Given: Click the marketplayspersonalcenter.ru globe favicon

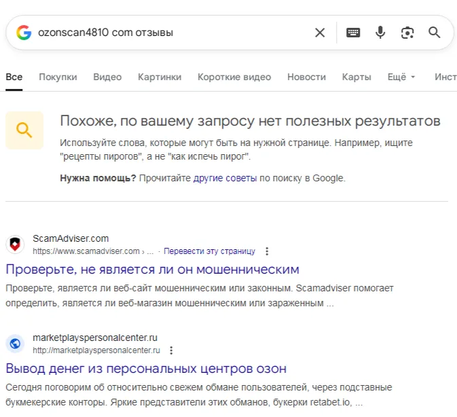Looking at the screenshot, I should coord(15,343).
